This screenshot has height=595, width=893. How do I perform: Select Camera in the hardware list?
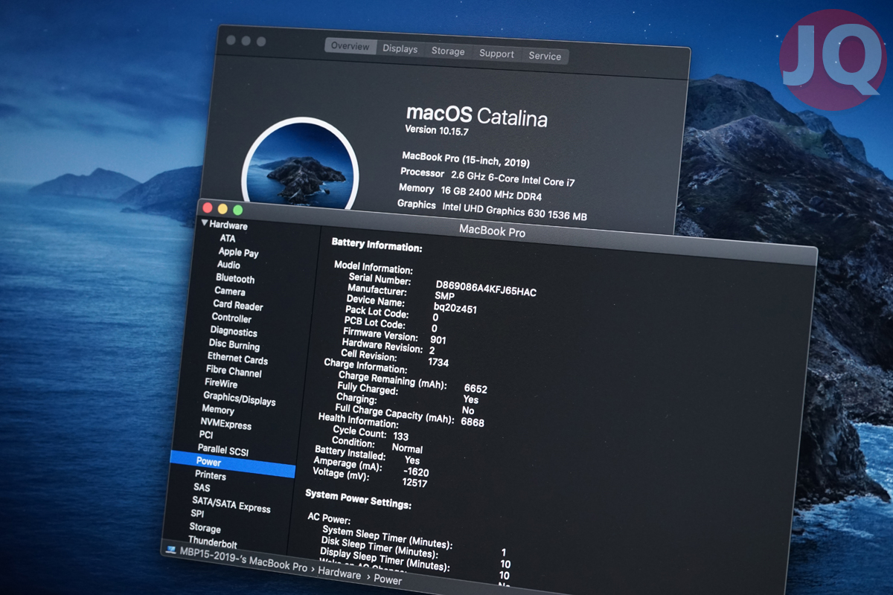(x=230, y=292)
